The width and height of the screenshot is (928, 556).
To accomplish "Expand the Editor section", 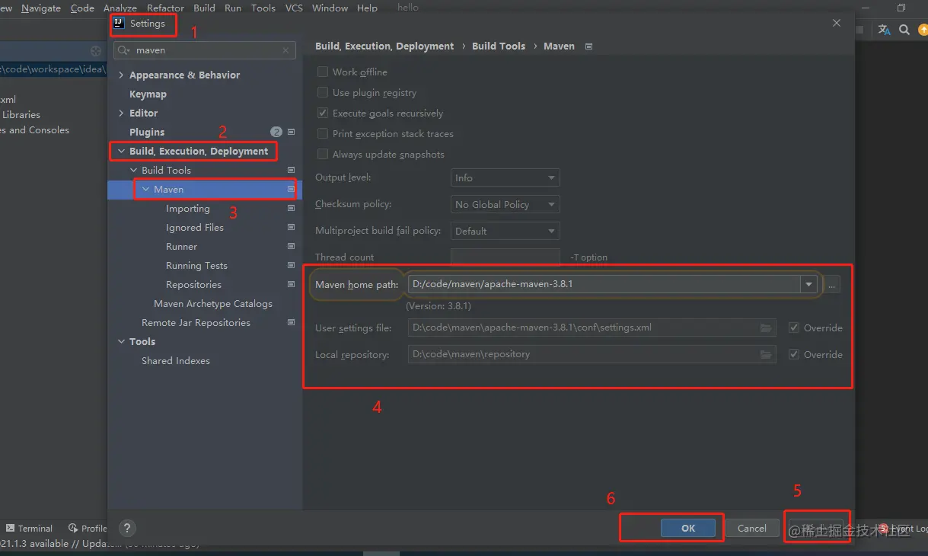I will point(122,113).
